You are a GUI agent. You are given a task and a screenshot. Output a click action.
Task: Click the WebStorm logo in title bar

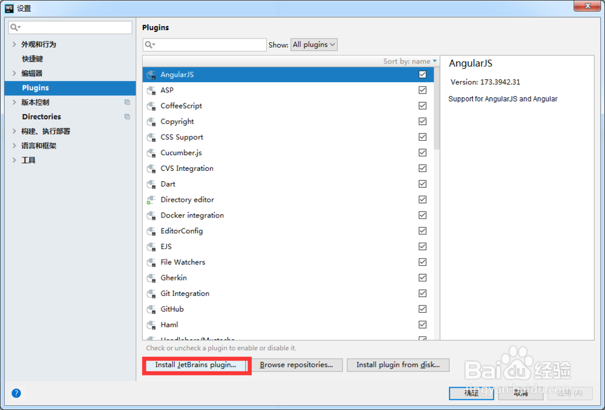tap(9, 8)
